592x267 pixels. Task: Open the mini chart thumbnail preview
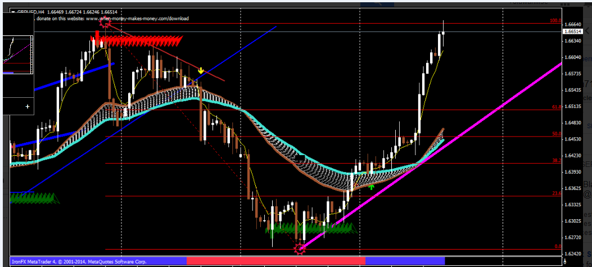pyautogui.click(x=18, y=55)
